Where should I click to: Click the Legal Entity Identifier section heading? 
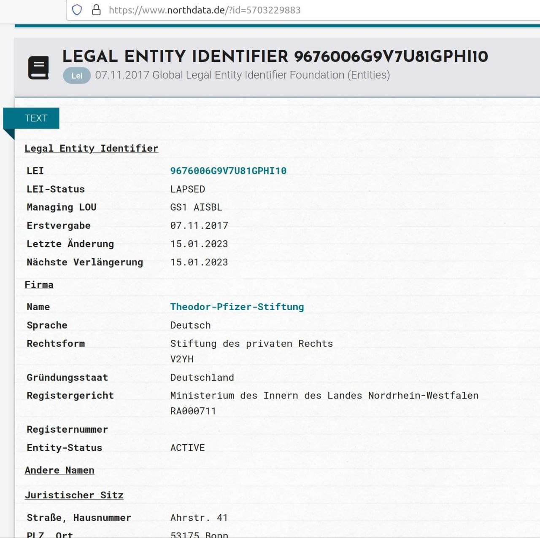tap(92, 148)
